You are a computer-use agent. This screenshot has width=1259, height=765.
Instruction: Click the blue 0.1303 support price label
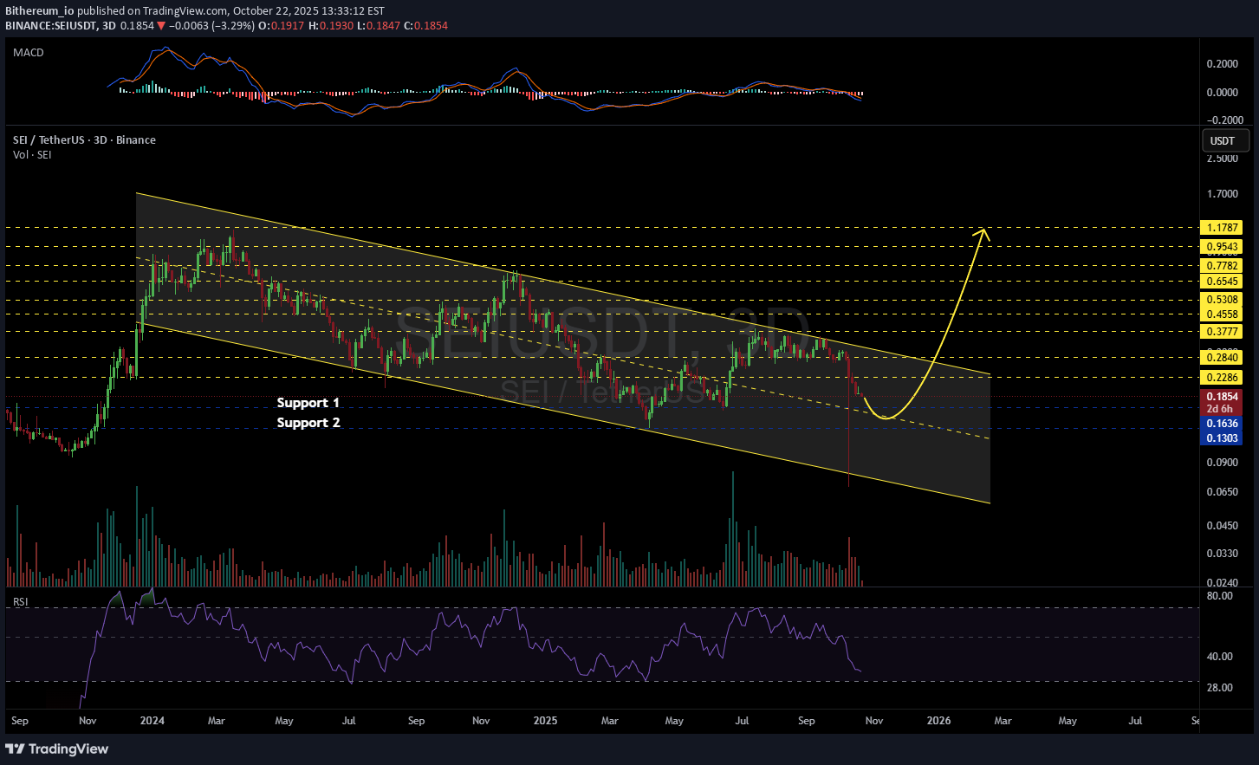coord(1222,438)
